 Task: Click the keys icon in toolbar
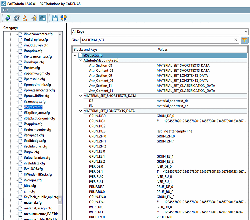pos(34,18)
